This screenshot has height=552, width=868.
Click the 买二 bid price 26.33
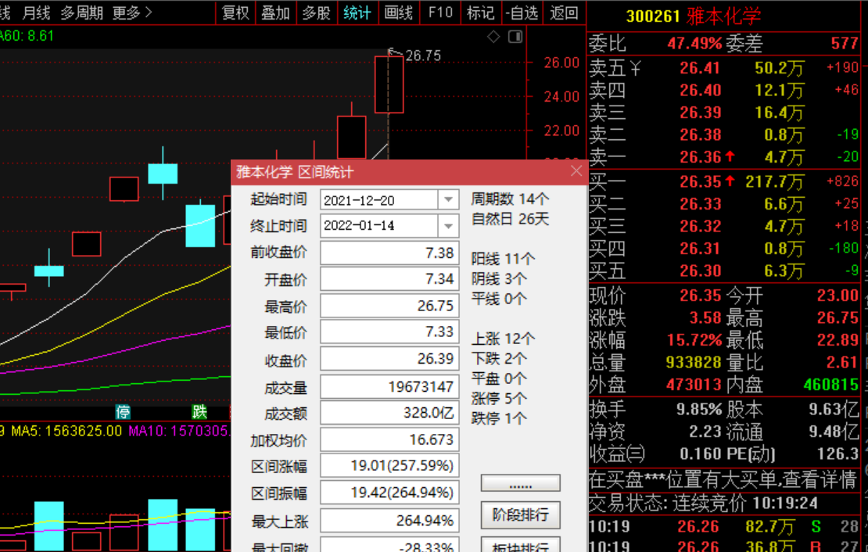pyautogui.click(x=701, y=204)
